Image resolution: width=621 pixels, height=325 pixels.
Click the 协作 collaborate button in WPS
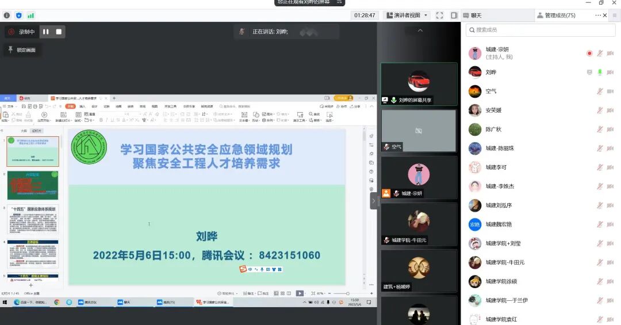pos(342,106)
